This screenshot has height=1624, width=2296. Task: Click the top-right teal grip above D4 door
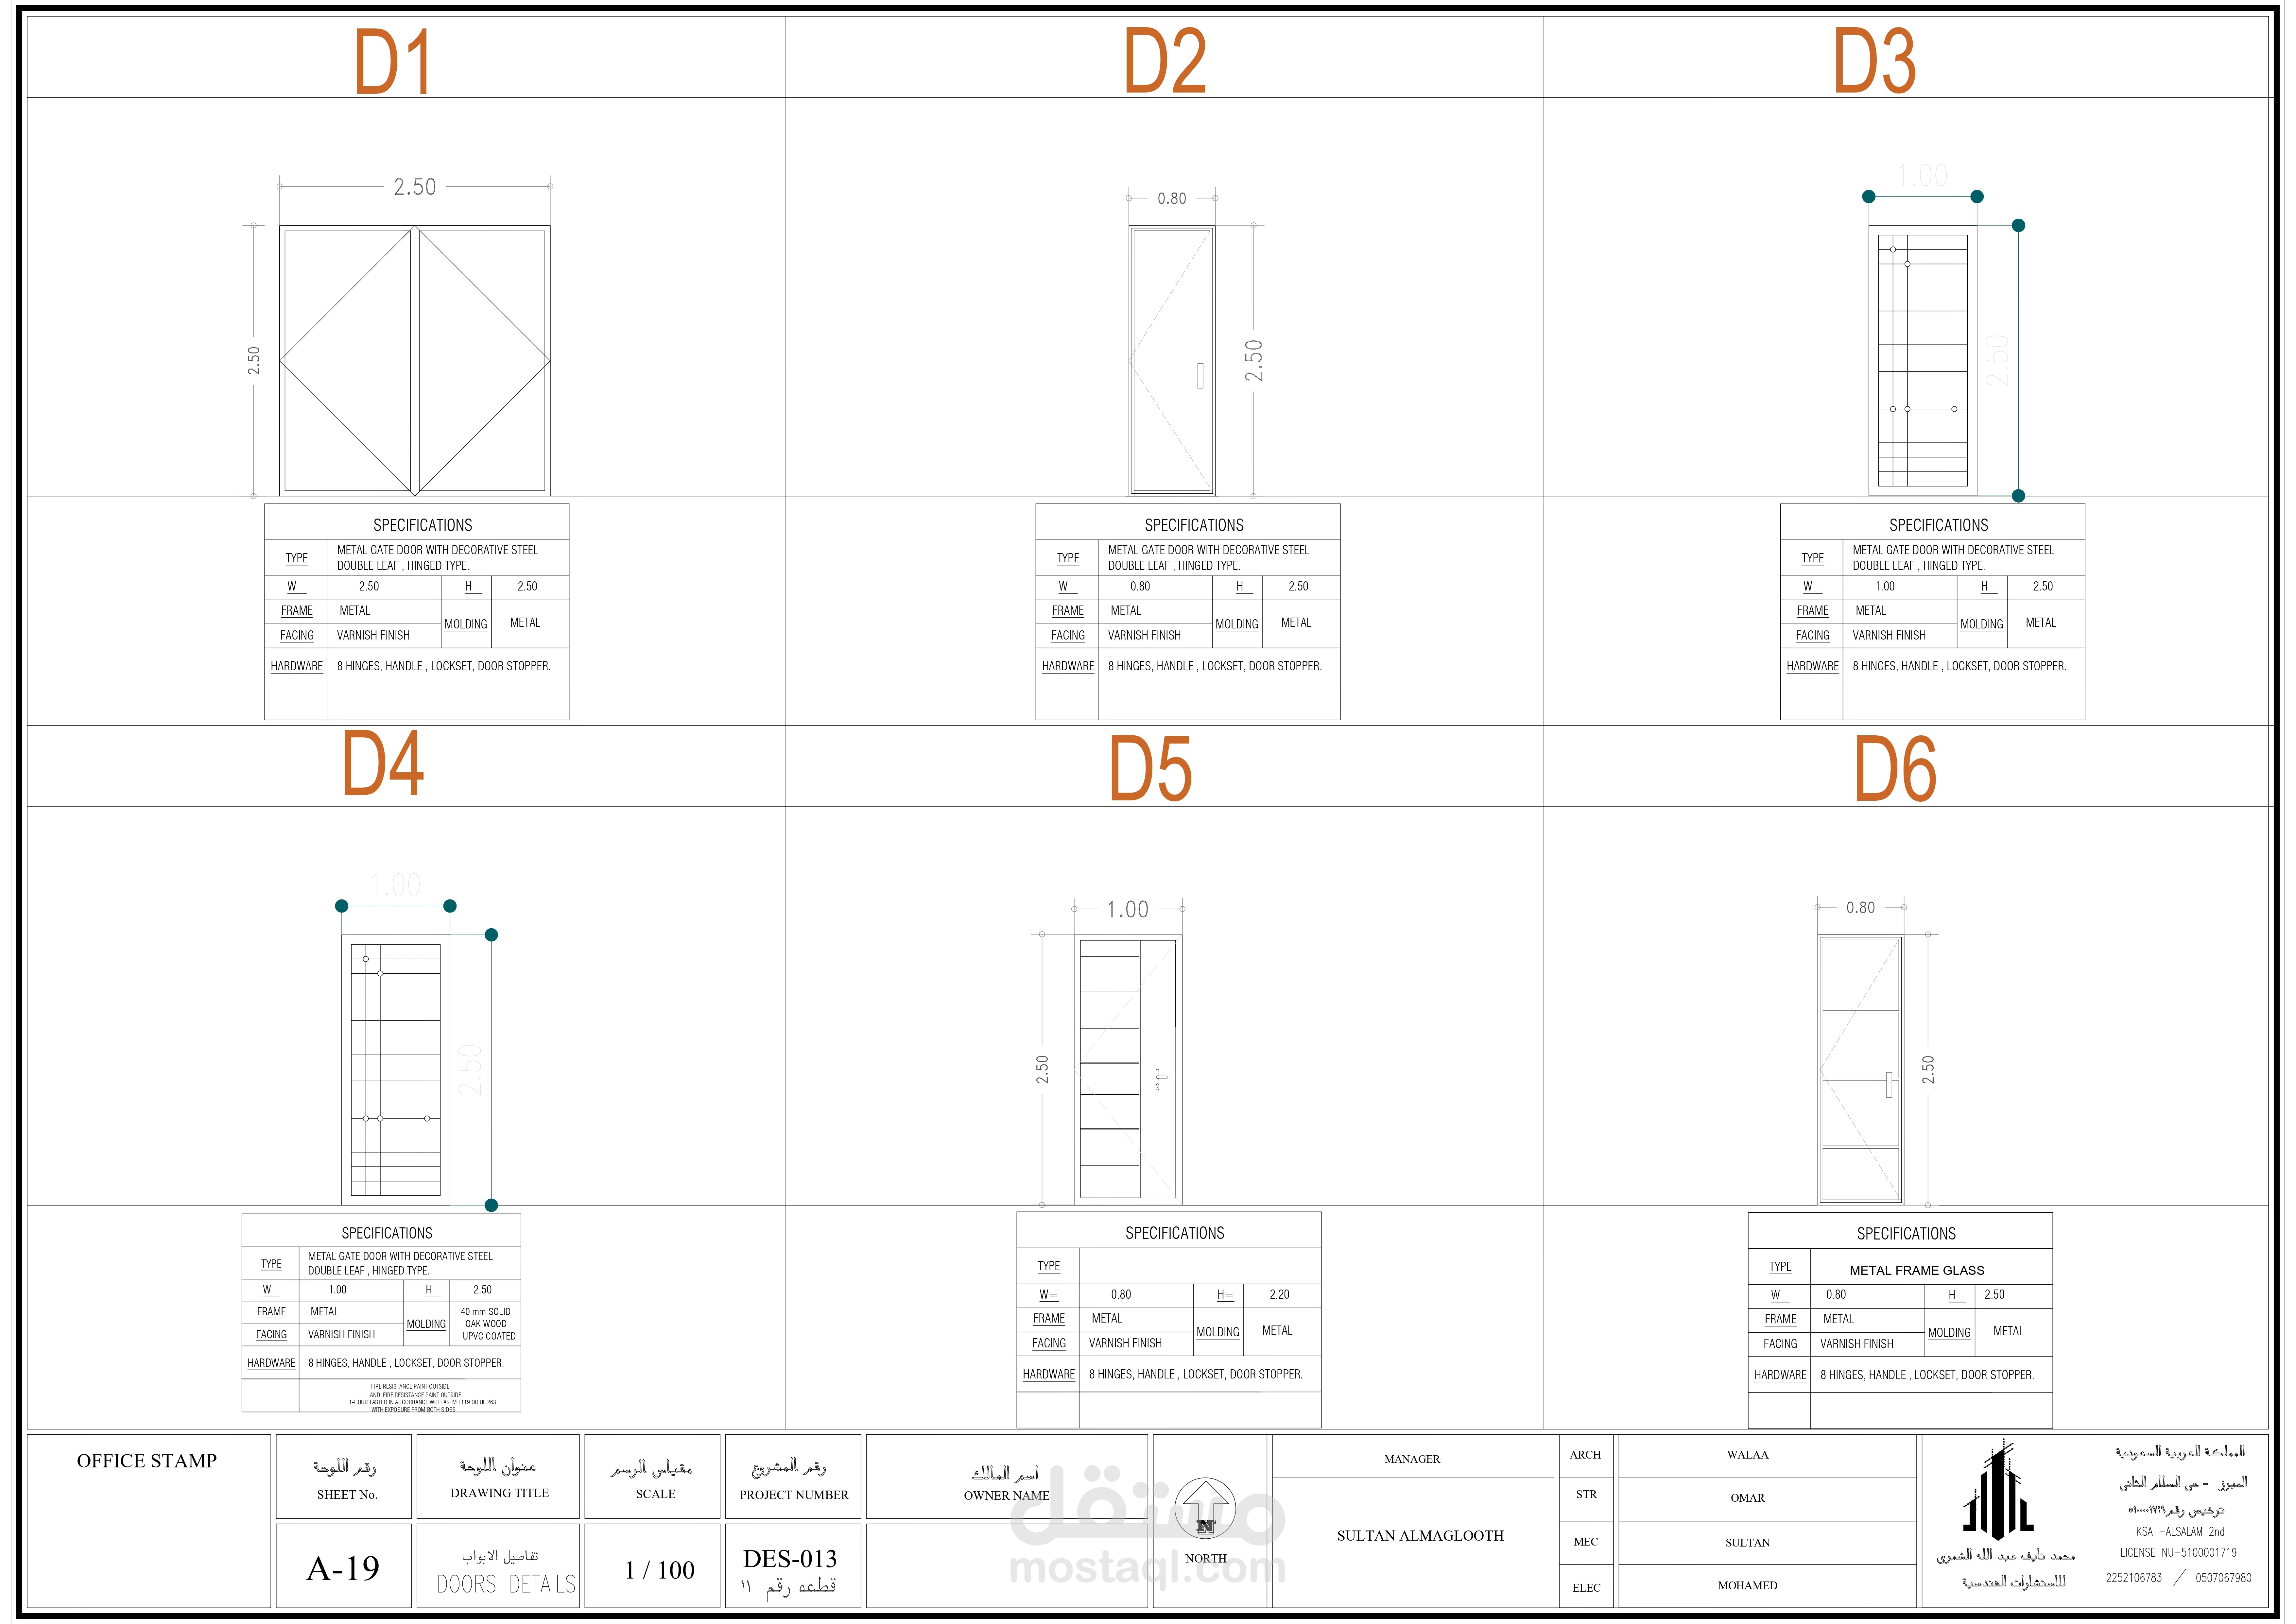pyautogui.click(x=450, y=906)
